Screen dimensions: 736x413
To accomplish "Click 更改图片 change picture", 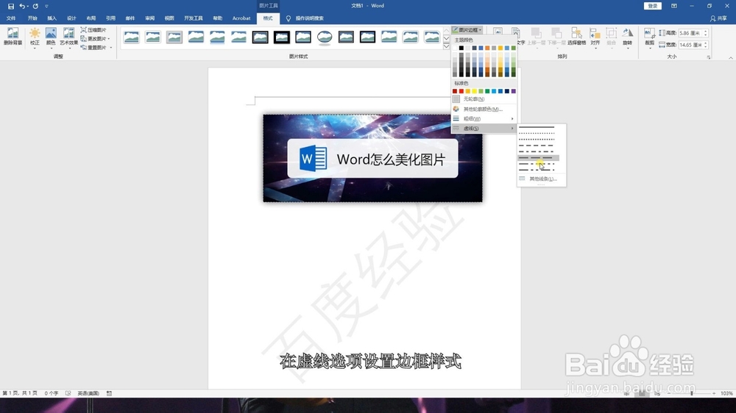I will point(93,38).
